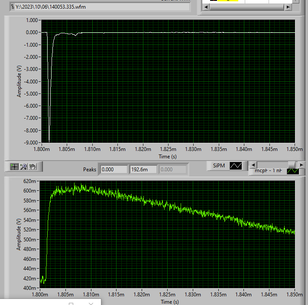Select the cursor crosshair tool
Viewport: 308px width, 305px height.
[x=14, y=167]
